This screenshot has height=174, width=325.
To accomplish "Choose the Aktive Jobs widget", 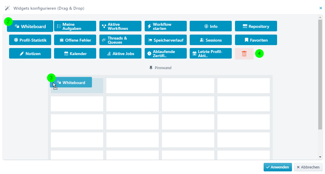I will [x=120, y=53].
